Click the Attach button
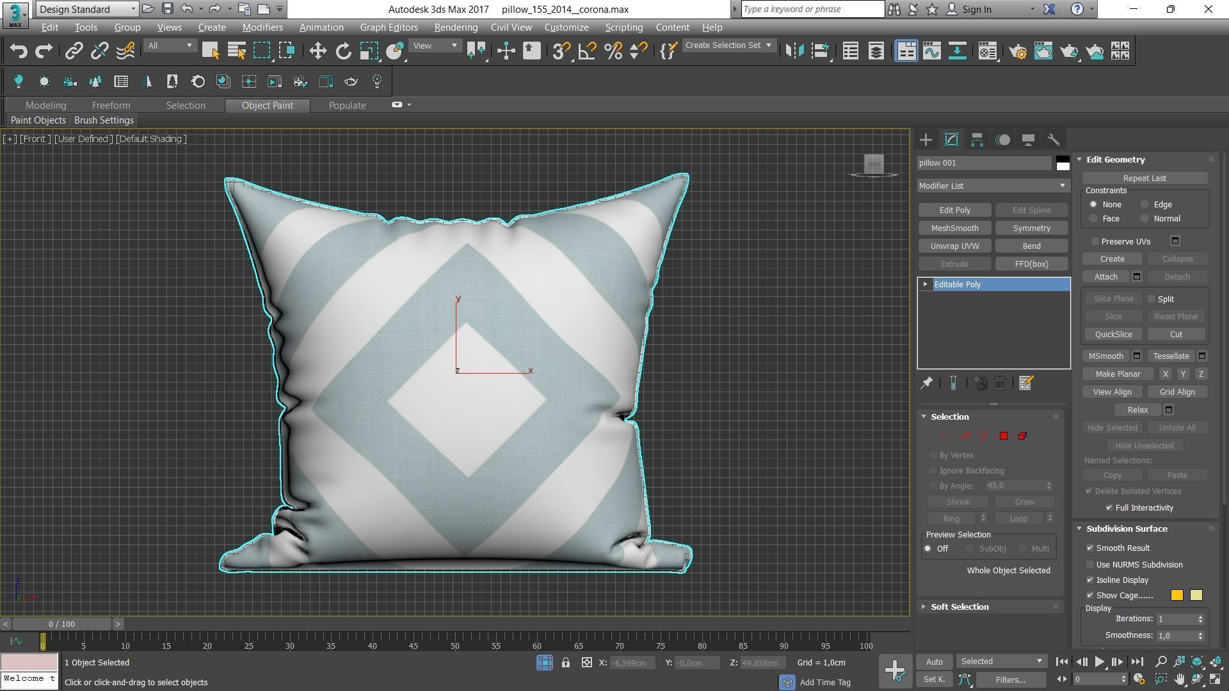Image resolution: width=1229 pixels, height=691 pixels. 1105,277
